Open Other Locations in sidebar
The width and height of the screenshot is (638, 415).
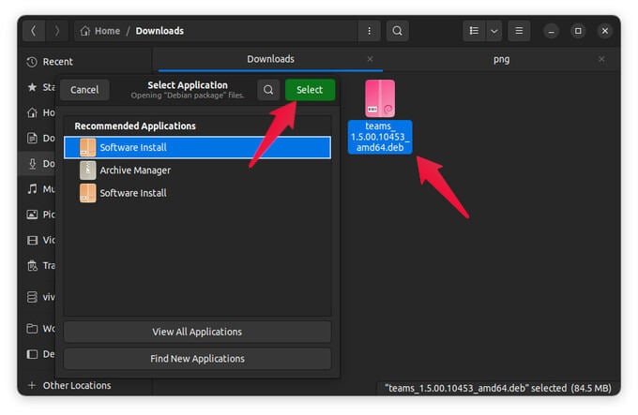click(77, 385)
